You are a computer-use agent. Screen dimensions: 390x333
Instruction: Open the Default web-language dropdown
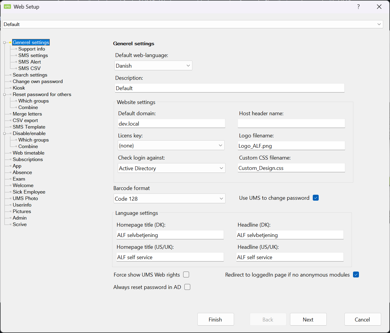tap(188, 66)
